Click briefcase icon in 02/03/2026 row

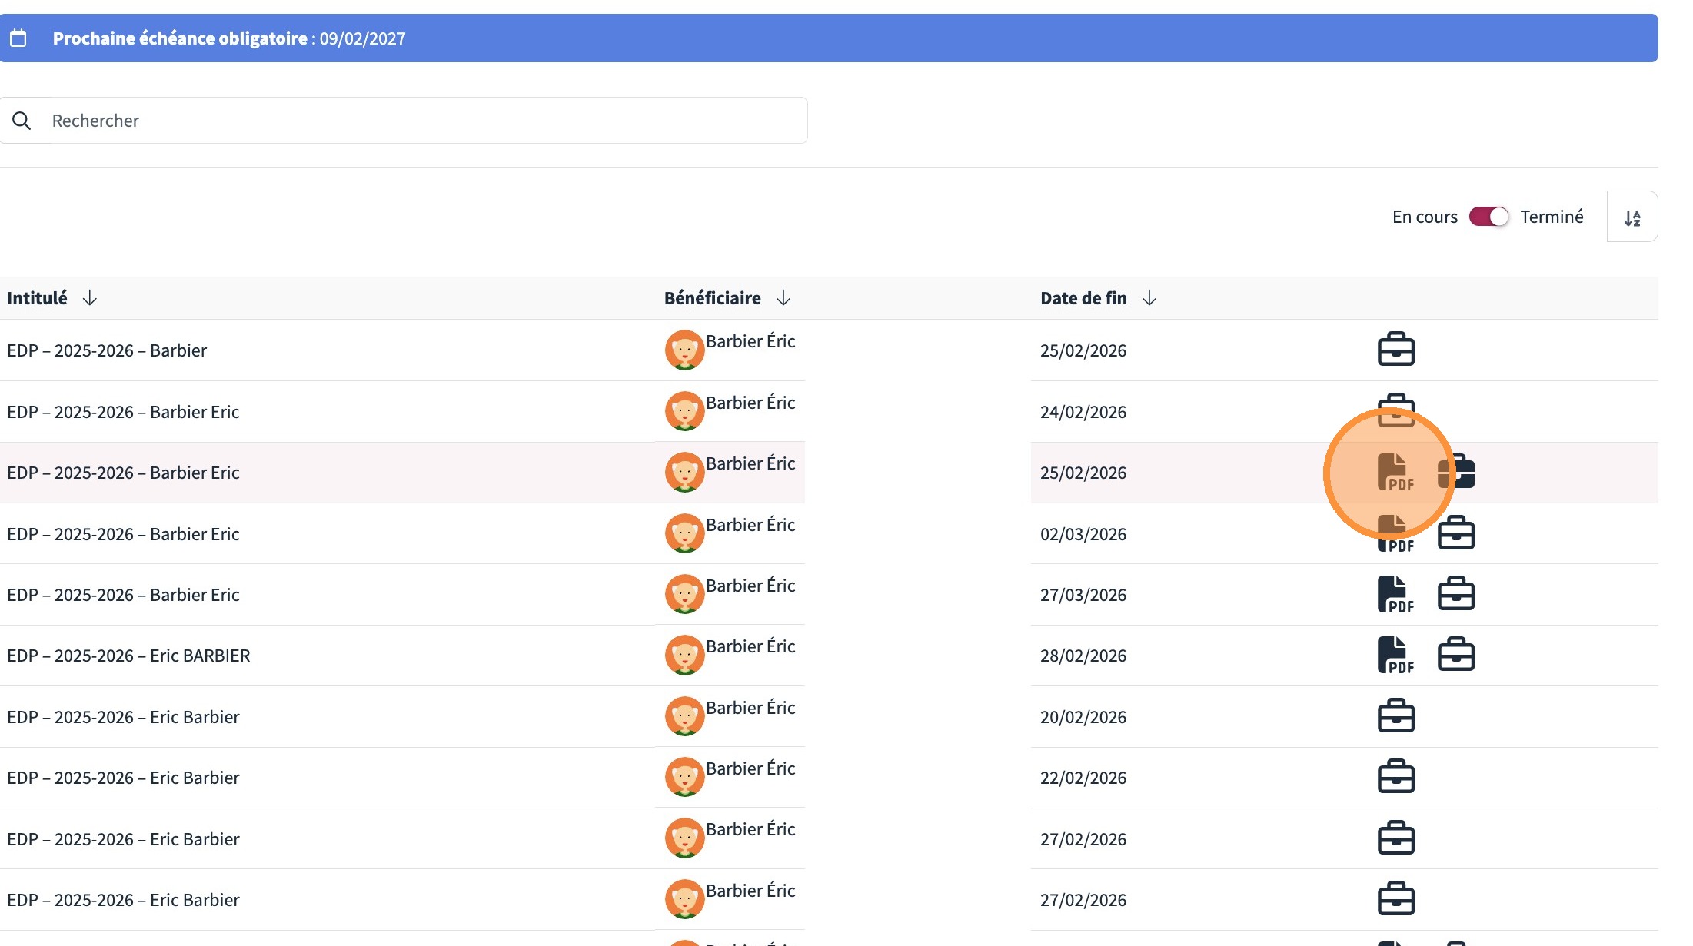click(1455, 533)
